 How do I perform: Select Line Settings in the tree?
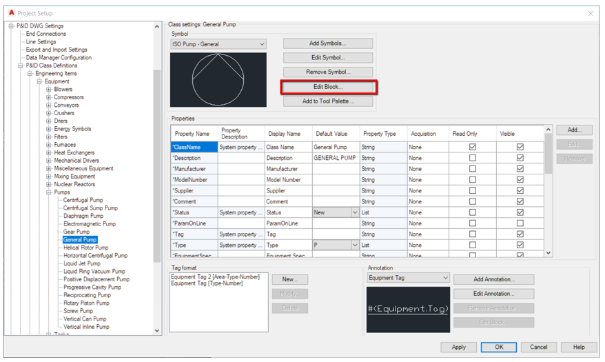(x=41, y=41)
